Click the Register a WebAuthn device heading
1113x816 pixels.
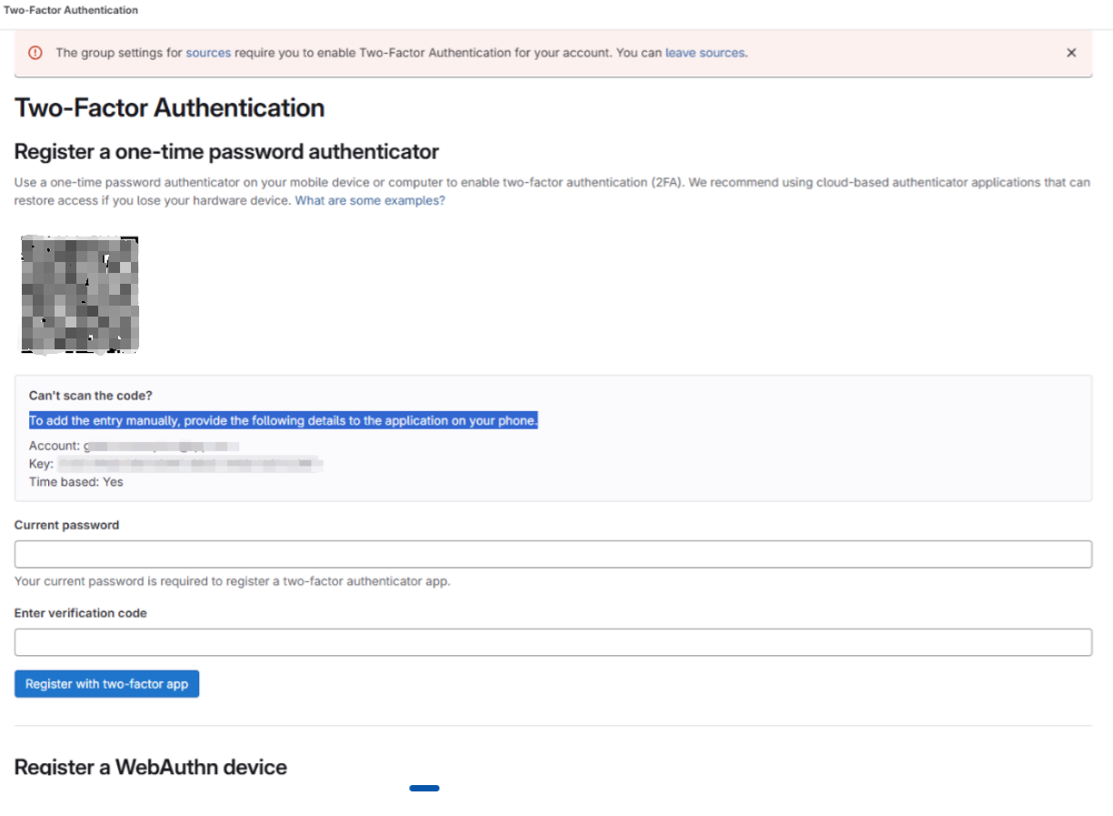150,767
